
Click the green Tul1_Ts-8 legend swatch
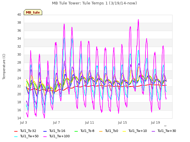pyautogui.click(x=76, y=131)
